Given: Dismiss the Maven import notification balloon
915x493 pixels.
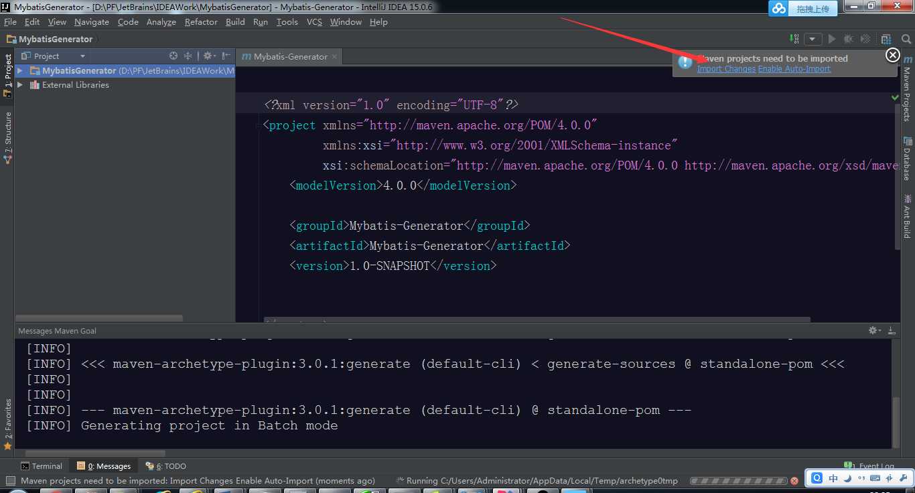Looking at the screenshot, I should [x=892, y=55].
